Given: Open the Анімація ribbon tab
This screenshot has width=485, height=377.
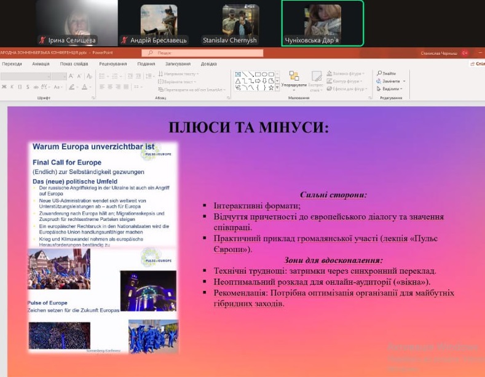Looking at the screenshot, I should (x=41, y=64).
